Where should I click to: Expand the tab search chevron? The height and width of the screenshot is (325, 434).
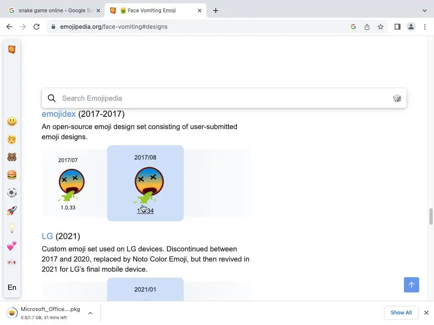pyautogui.click(x=425, y=11)
